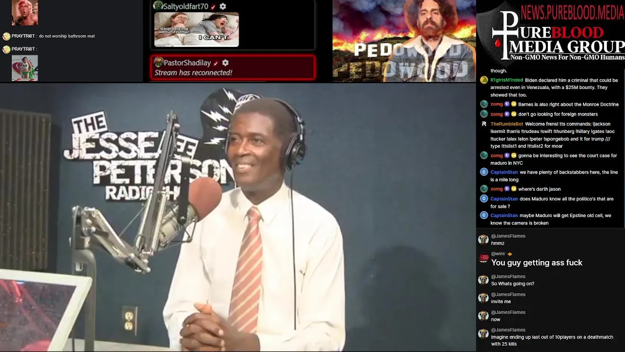
Task: Click zomg's avatar on the court case message
Action: pyautogui.click(x=483, y=155)
